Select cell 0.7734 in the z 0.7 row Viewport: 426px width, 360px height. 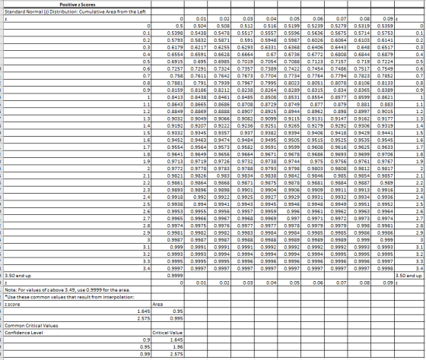(x=289, y=75)
